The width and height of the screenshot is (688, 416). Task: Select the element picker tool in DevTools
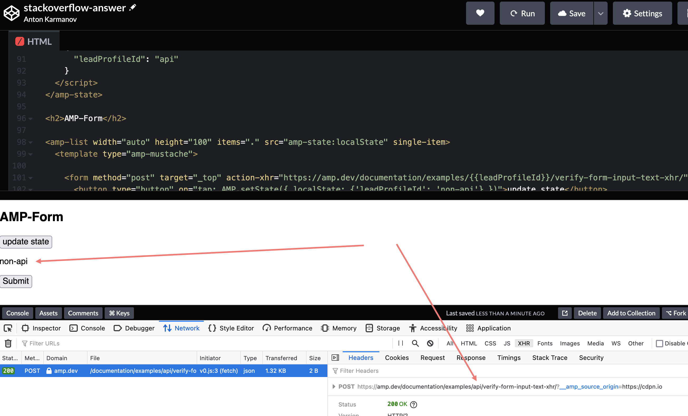[x=8, y=328]
